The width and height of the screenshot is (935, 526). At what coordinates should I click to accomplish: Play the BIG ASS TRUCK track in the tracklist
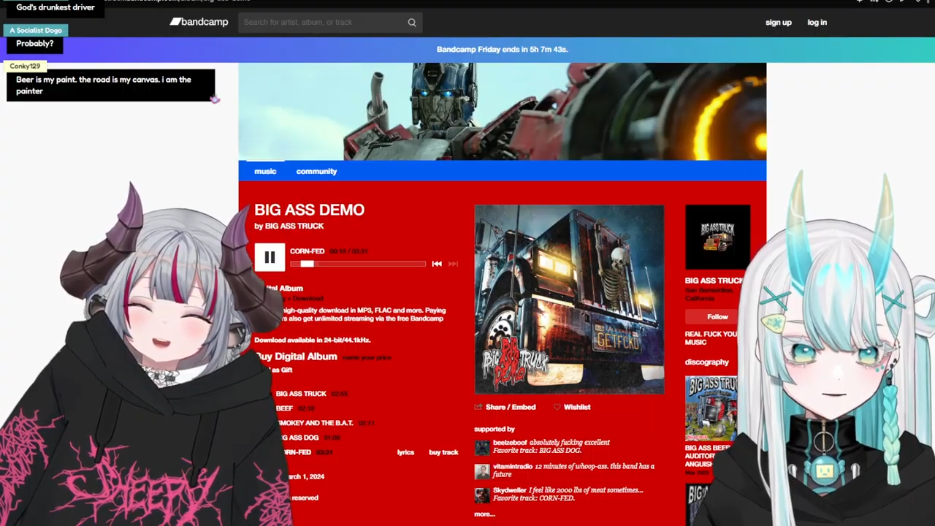[x=301, y=394]
